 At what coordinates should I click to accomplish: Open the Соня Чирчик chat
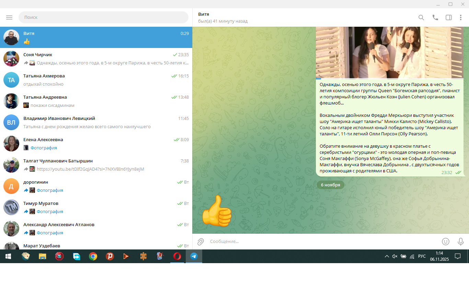[x=96, y=59]
